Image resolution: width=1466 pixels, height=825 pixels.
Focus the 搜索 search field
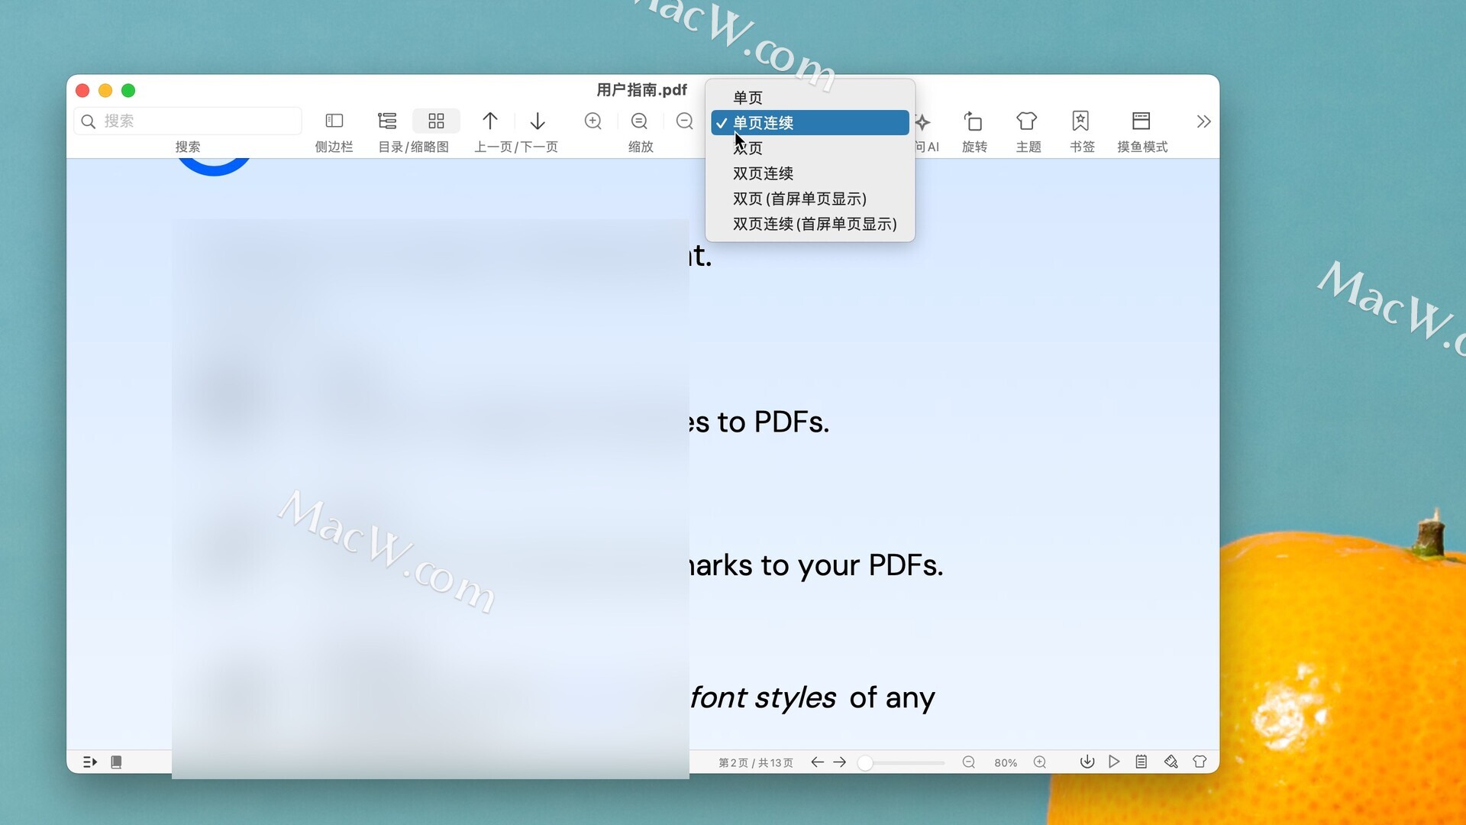click(x=188, y=121)
